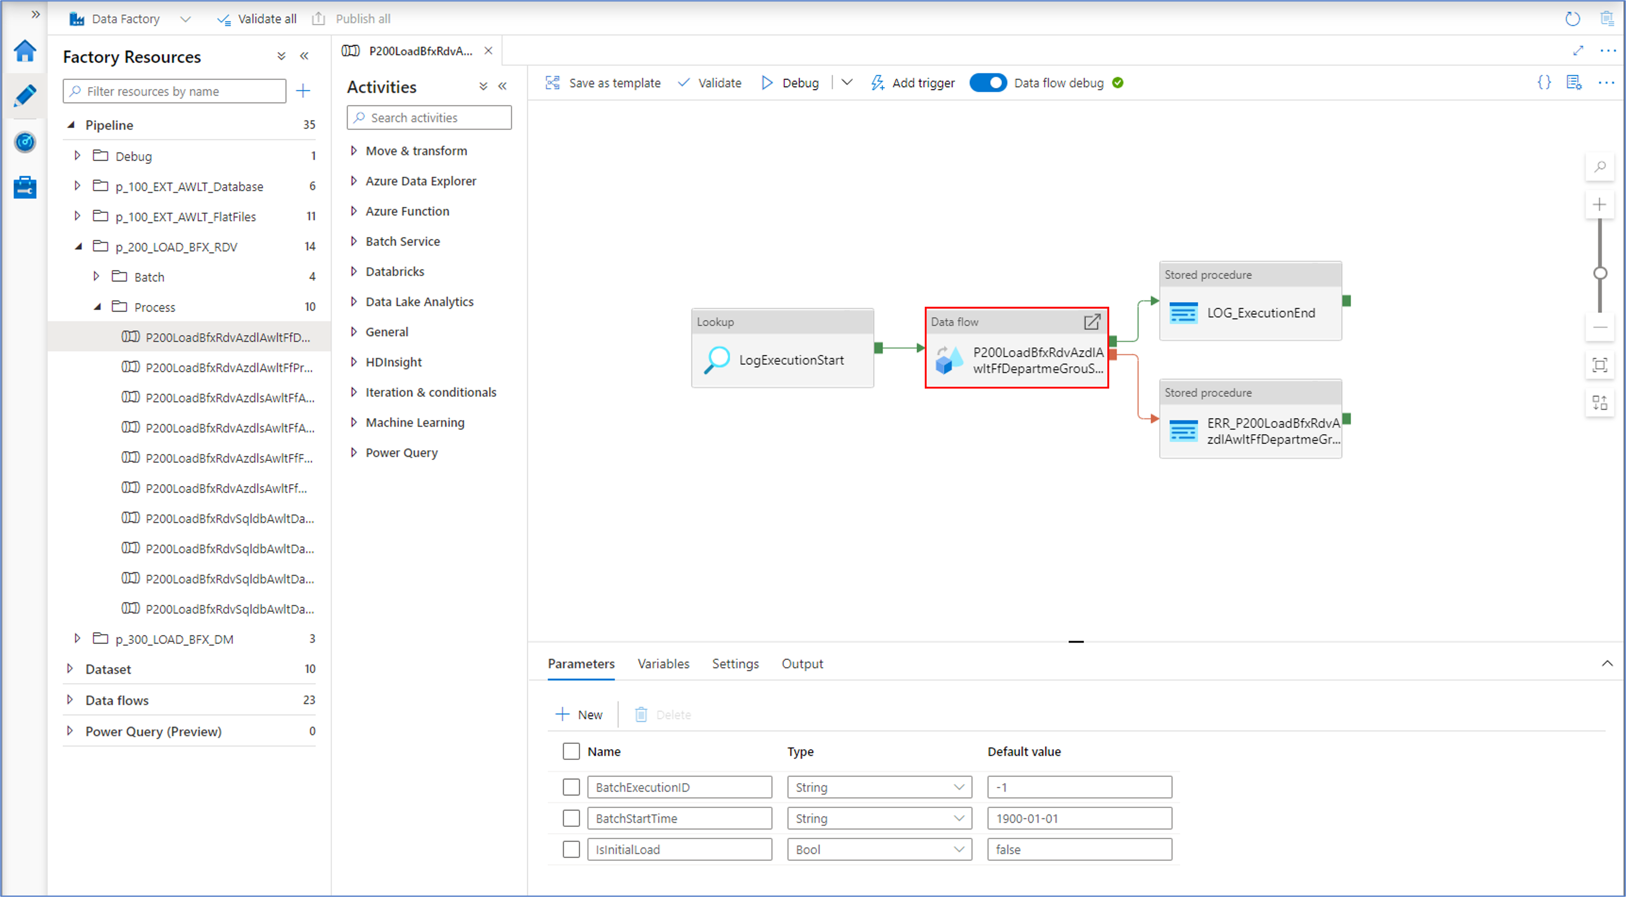This screenshot has width=1626, height=897.
Task: Toggle the Data flow debug switch
Action: click(x=988, y=83)
